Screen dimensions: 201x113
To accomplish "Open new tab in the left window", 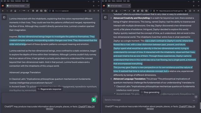I will (x=94, y=6).
